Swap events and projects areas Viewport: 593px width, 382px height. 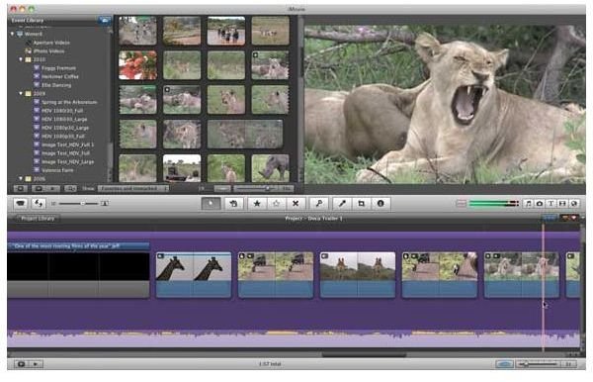39,204
